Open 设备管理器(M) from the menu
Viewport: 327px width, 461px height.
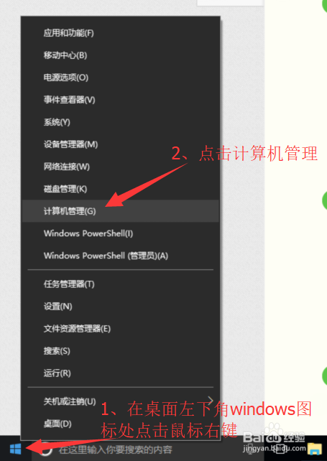[121, 144]
